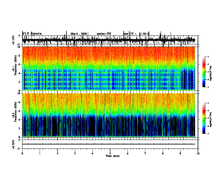Click the "-7" label below ch.2 color bar
The height and width of the screenshot is (172, 223).
click(208, 133)
